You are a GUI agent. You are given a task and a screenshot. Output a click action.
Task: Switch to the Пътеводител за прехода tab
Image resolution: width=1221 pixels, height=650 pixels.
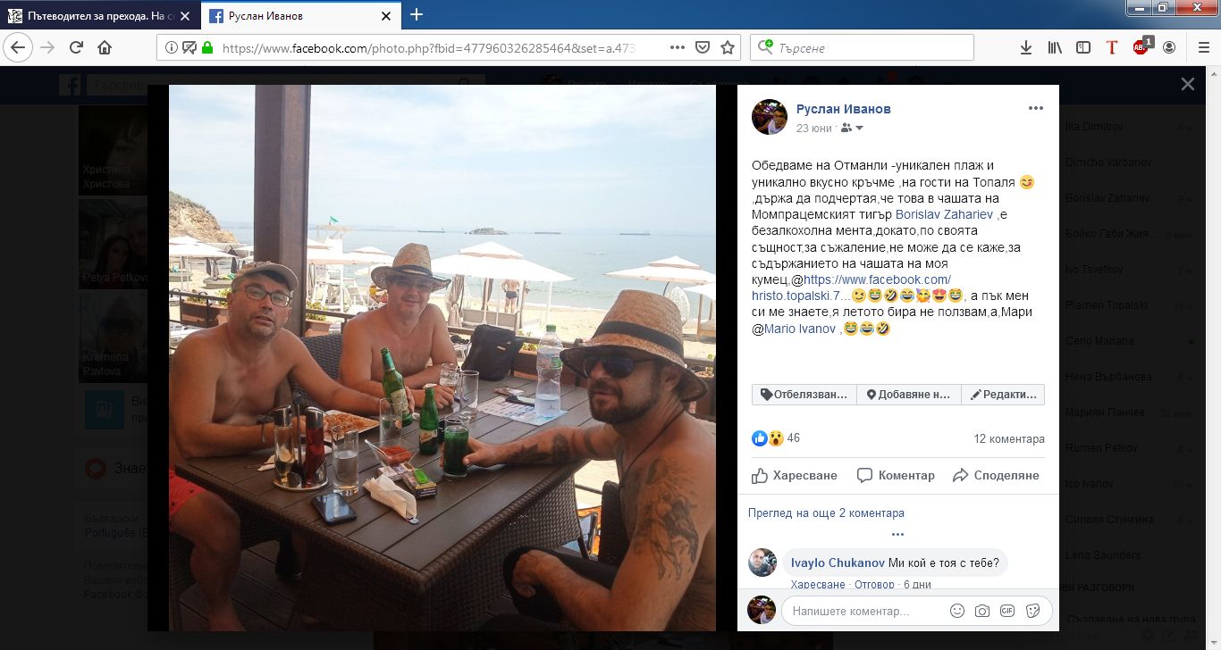pyautogui.click(x=99, y=15)
